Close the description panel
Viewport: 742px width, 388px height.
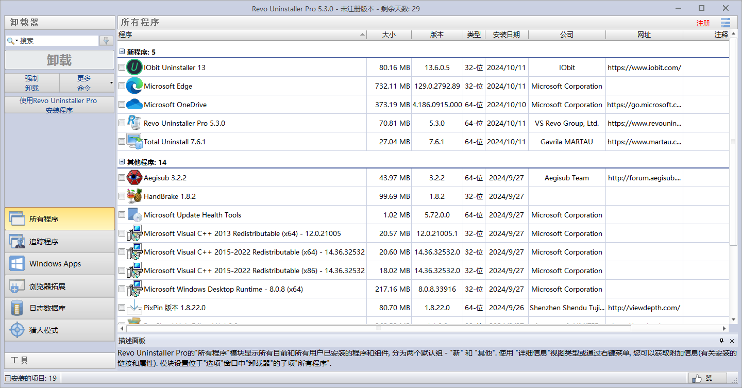pyautogui.click(x=732, y=341)
